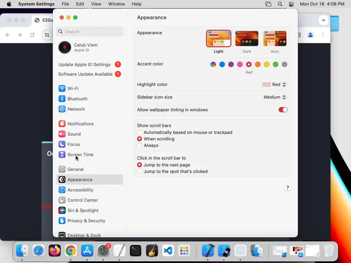Launch GarageBand from the Dock
The width and height of the screenshot is (351, 263).
coord(152,250)
